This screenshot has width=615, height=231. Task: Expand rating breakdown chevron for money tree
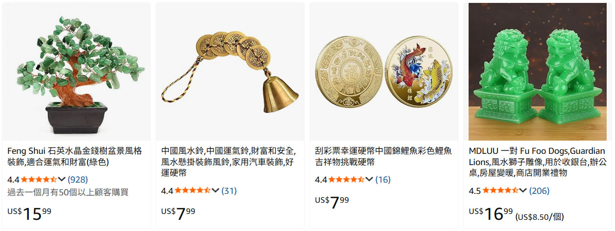(x=62, y=179)
